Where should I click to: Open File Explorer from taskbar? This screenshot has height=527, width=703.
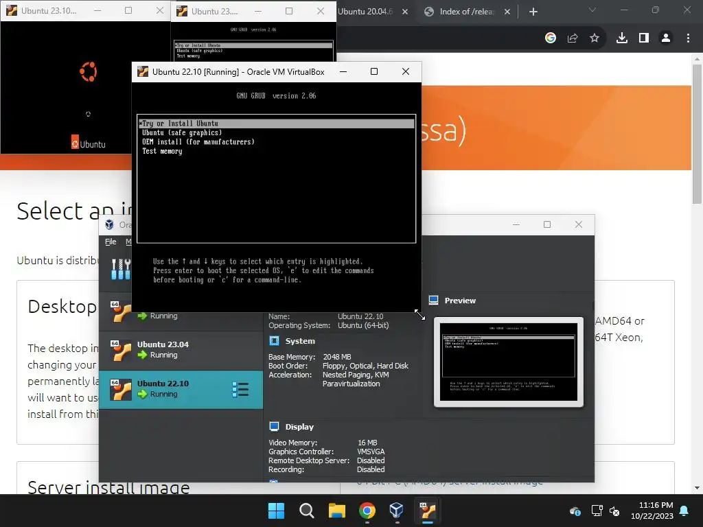click(x=336, y=511)
